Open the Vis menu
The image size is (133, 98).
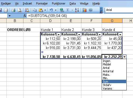pyautogui.click(x=17, y=3)
